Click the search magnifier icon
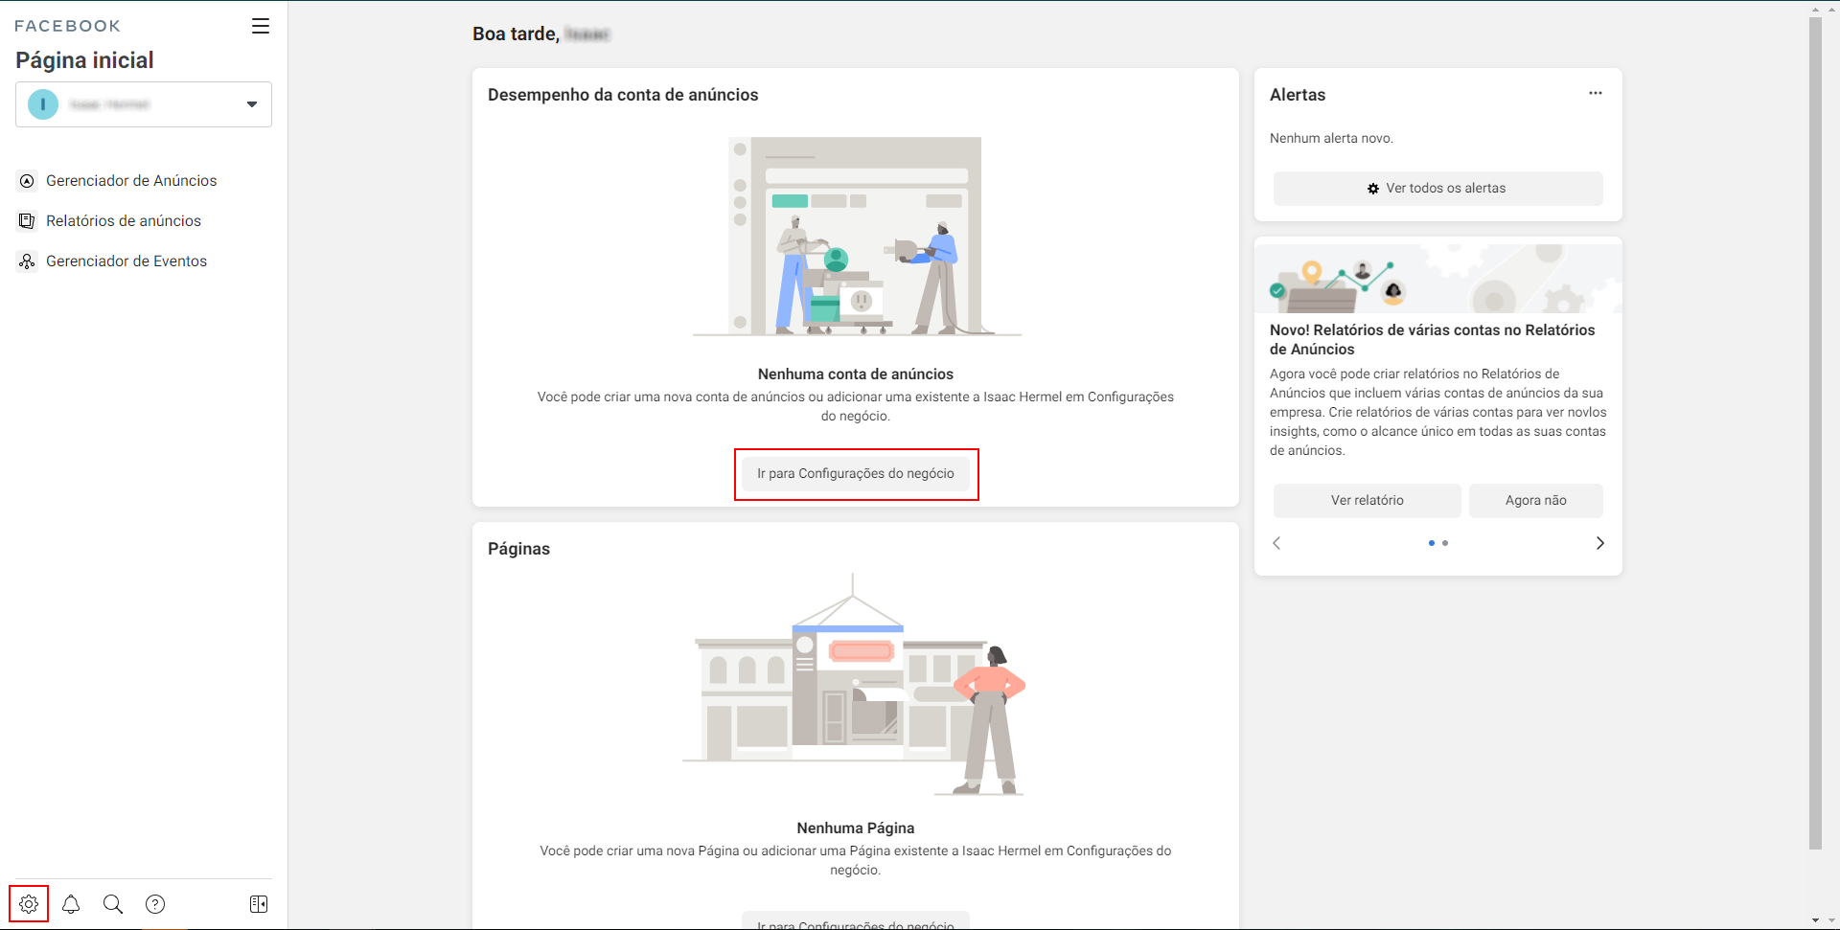 point(113,904)
